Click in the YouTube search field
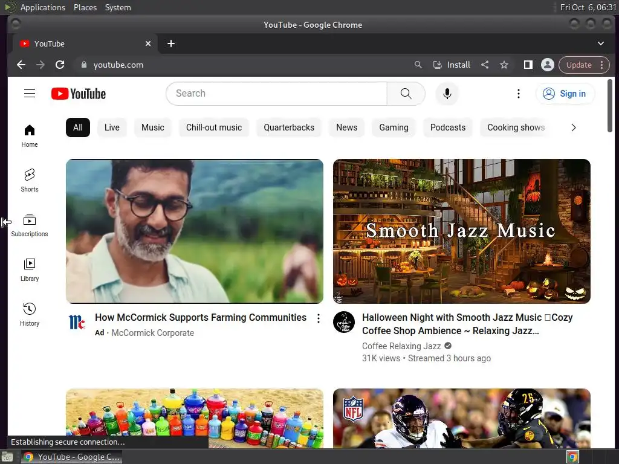 point(276,94)
